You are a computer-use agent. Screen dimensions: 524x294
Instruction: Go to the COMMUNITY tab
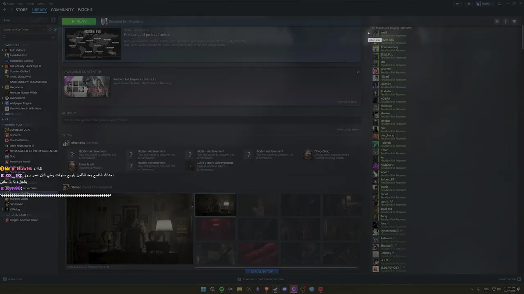coord(62,10)
